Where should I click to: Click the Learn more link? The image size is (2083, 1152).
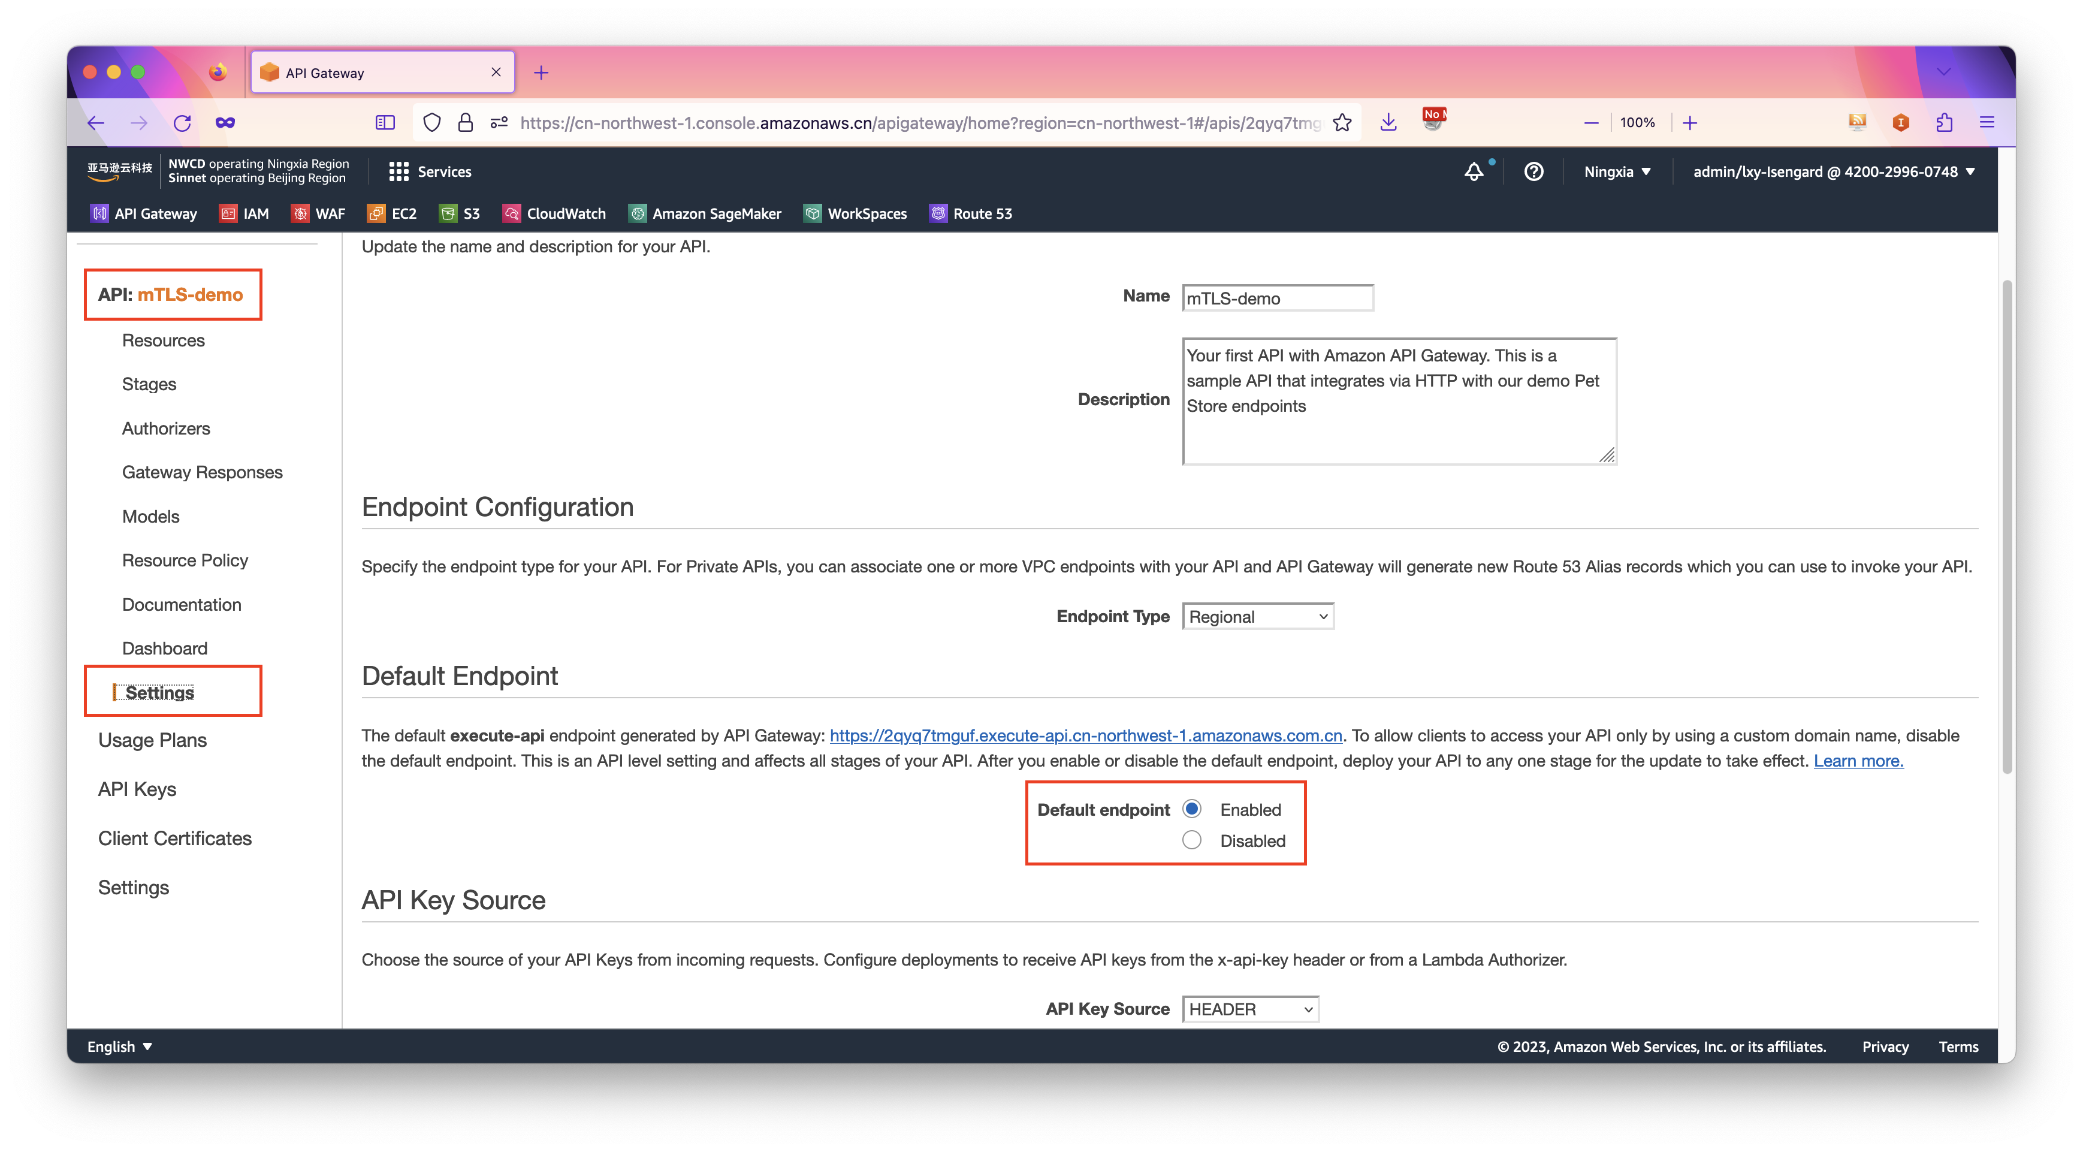coord(1858,761)
